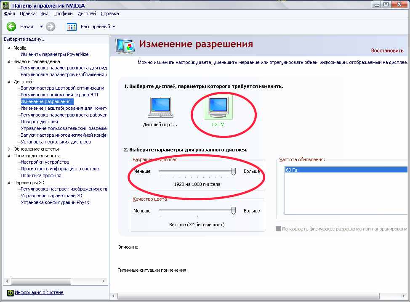Click the Расширенный view grid icon
This screenshot has height=302, width=410.
pyautogui.click(x=72, y=26)
